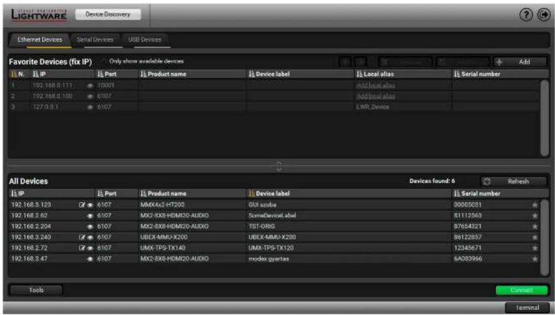The image size is (555, 315).
Task: Sort favorites by Device label column
Action: [269, 74]
